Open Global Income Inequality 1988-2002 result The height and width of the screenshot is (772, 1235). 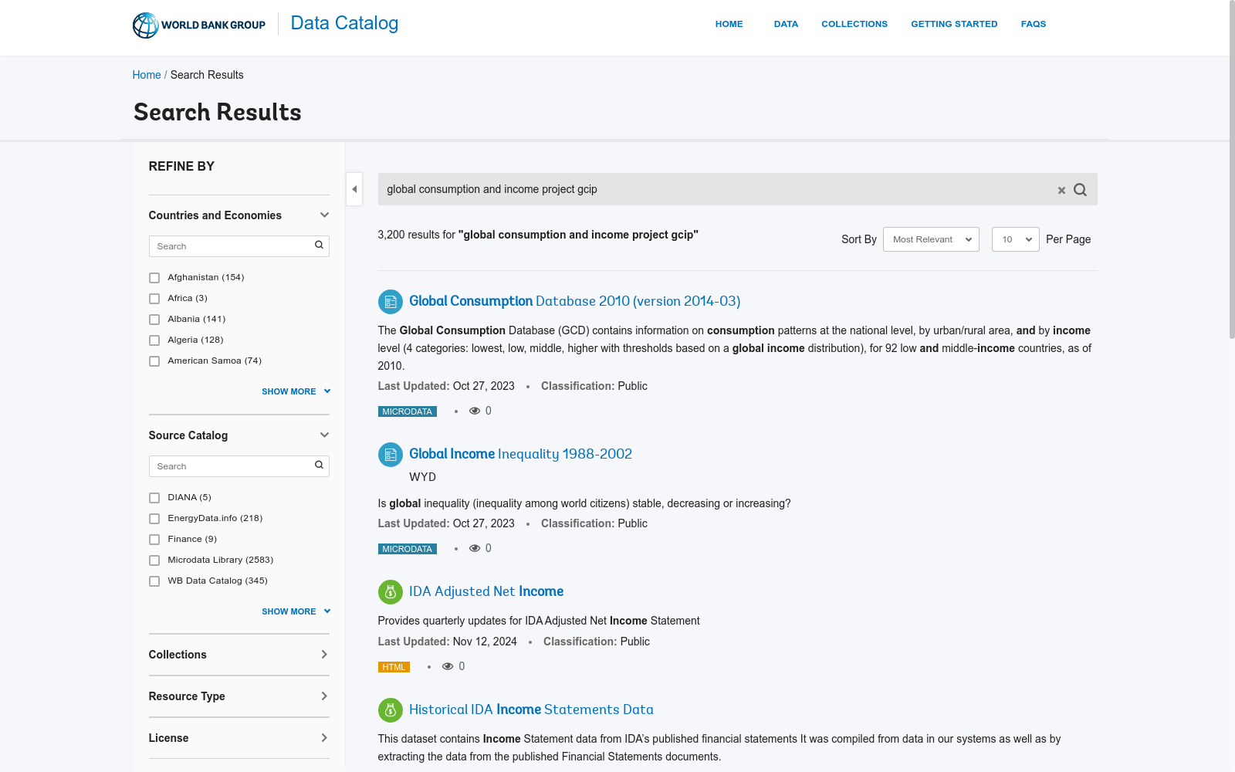tap(520, 454)
